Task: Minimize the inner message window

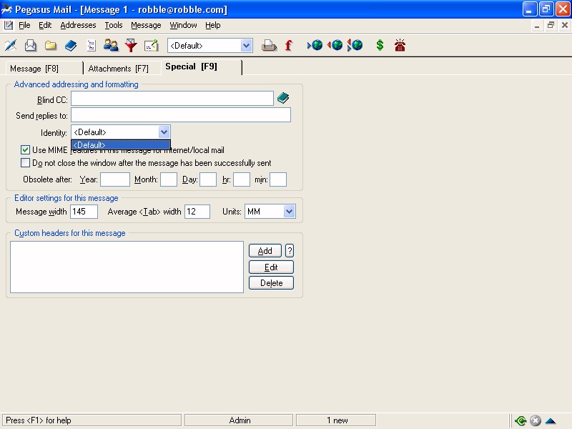Action: point(537,25)
